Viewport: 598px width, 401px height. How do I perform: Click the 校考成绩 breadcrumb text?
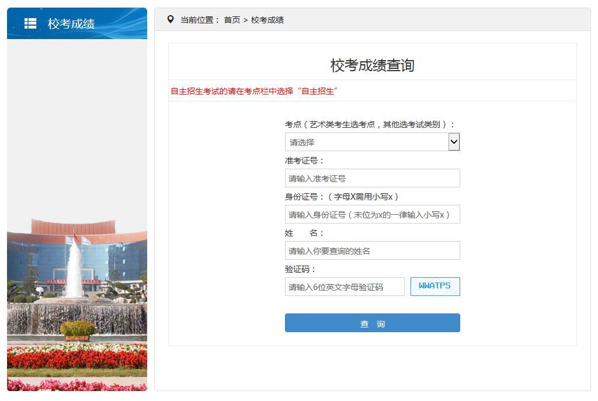click(x=267, y=20)
